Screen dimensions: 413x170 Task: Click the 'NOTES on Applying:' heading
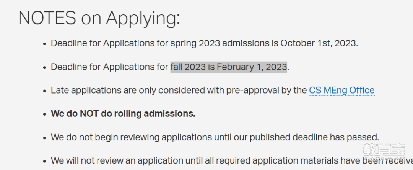[x=99, y=18]
